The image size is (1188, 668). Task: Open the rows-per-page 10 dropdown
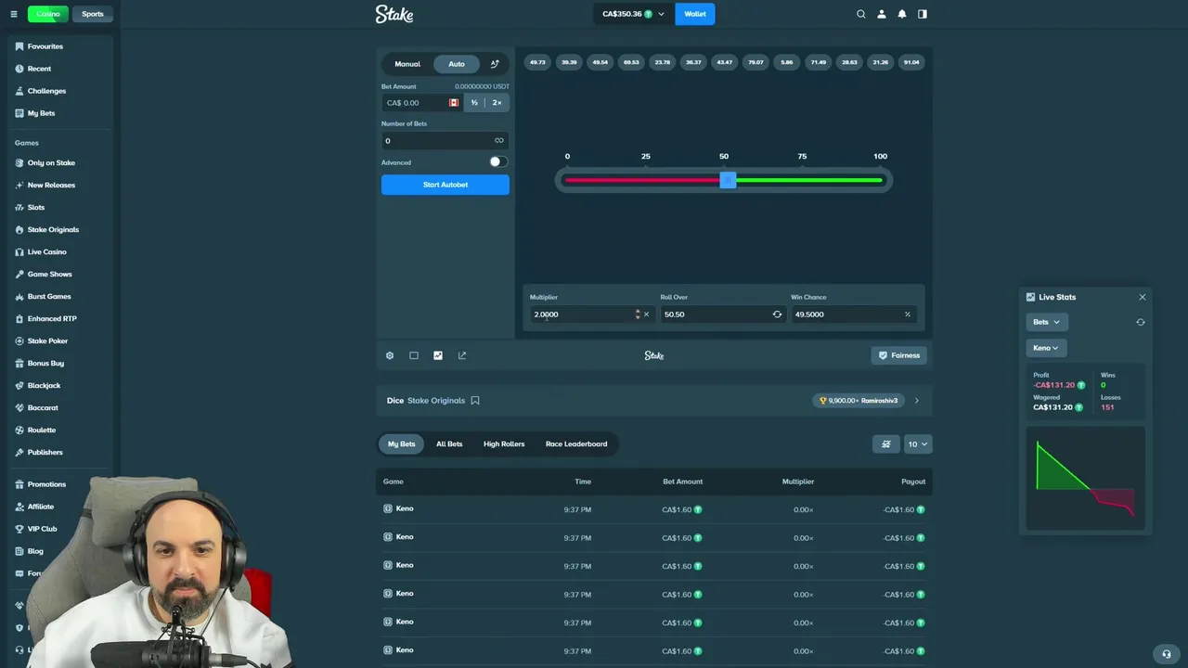coord(918,444)
